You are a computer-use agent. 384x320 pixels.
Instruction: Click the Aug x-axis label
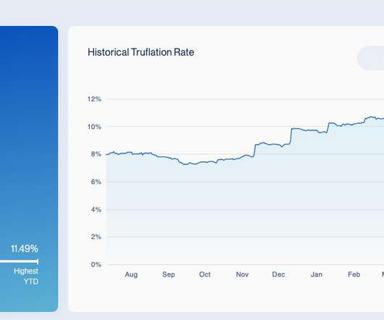tap(131, 274)
